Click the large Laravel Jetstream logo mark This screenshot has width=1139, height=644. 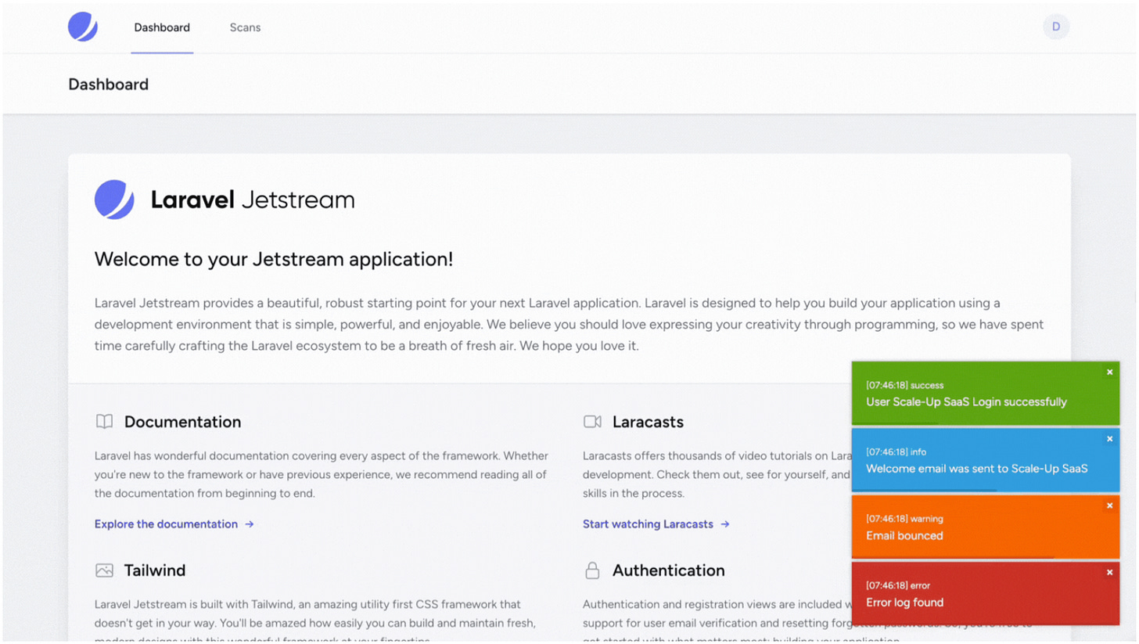pyautogui.click(x=114, y=200)
